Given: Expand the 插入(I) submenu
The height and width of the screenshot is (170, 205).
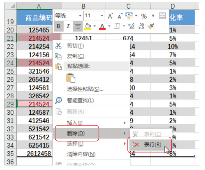Looking at the screenshot, I should point(91,123).
